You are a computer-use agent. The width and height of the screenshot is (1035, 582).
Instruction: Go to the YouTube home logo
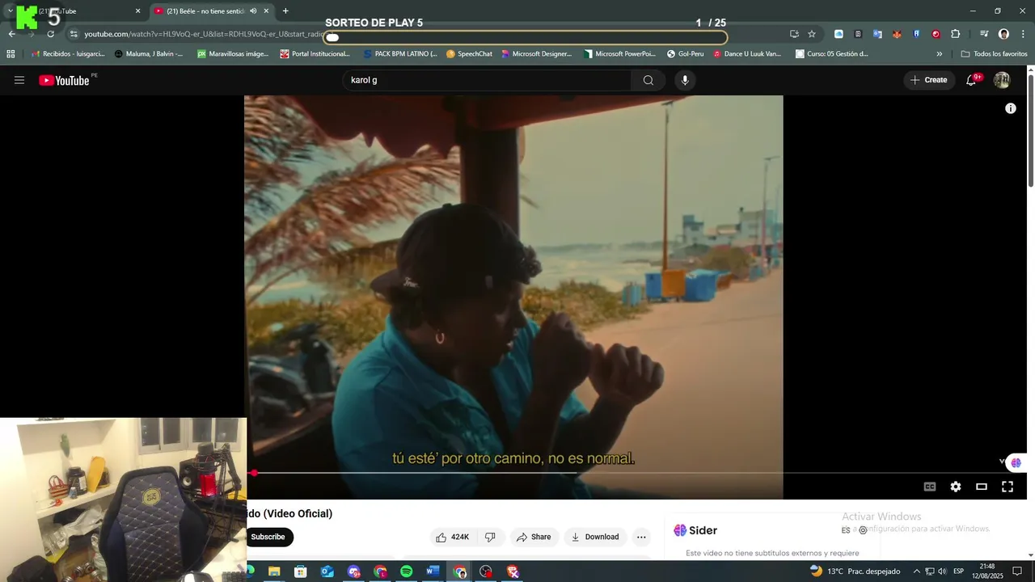point(64,80)
